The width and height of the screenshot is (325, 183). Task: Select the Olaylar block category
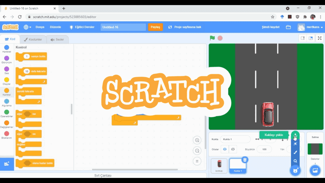point(7,81)
